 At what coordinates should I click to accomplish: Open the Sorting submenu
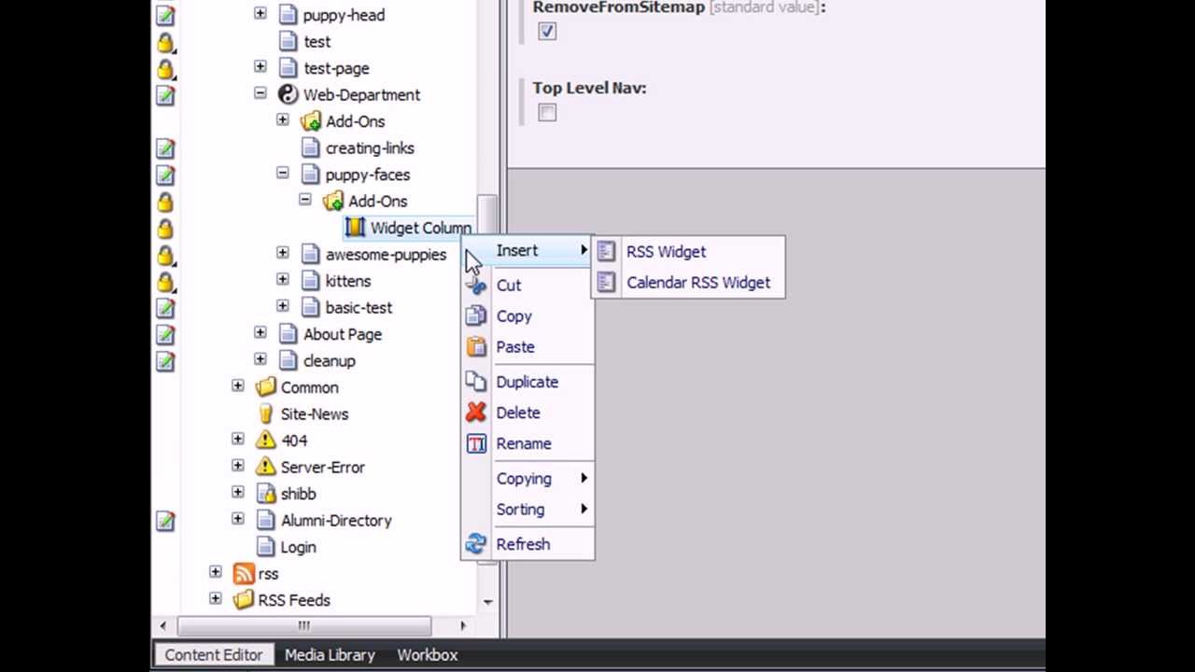[x=527, y=510]
